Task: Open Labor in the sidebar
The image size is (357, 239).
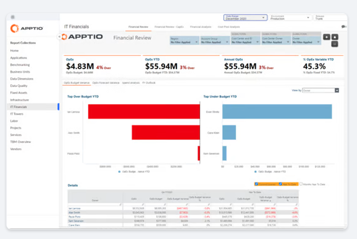Action: 14,121
